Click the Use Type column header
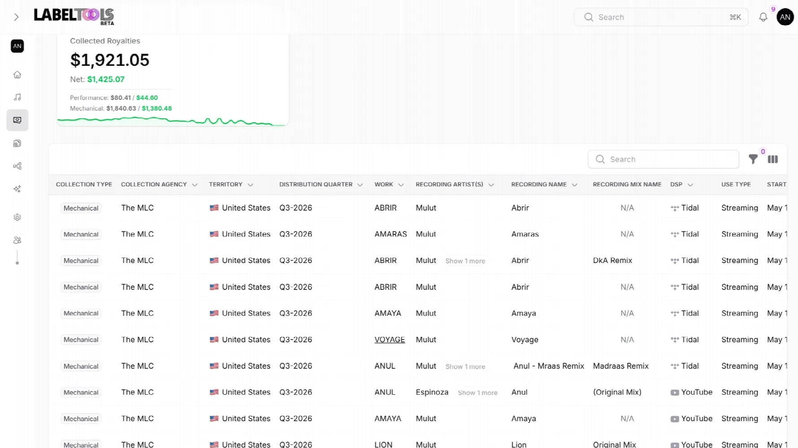Image resolution: width=798 pixels, height=448 pixels. click(736, 185)
